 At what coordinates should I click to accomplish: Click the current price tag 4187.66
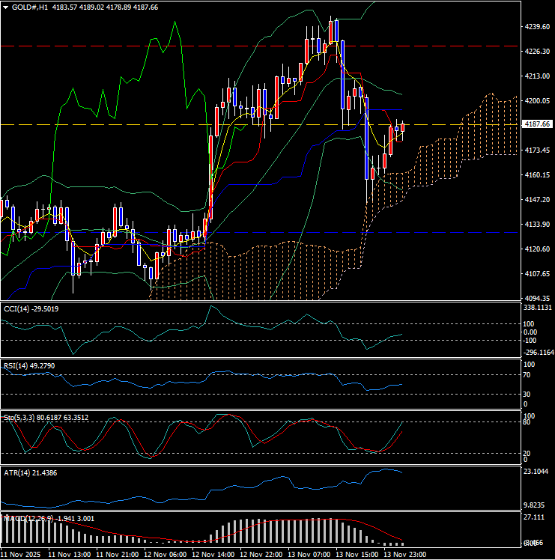click(x=536, y=124)
